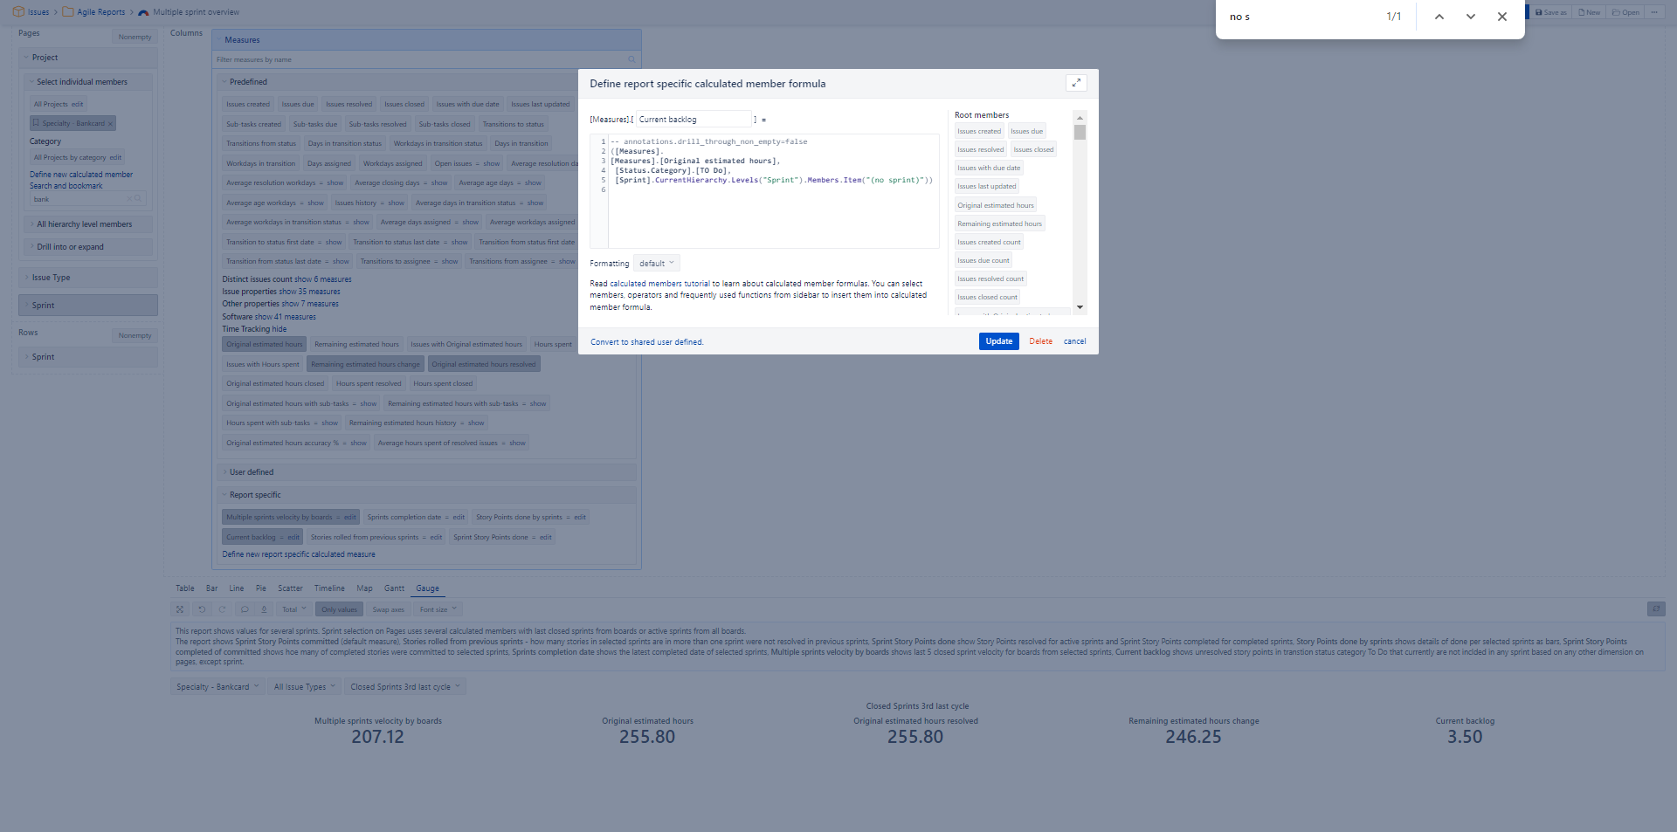The height and width of the screenshot is (832, 1677).
Task: Click the search icon in measures filter
Action: (631, 59)
